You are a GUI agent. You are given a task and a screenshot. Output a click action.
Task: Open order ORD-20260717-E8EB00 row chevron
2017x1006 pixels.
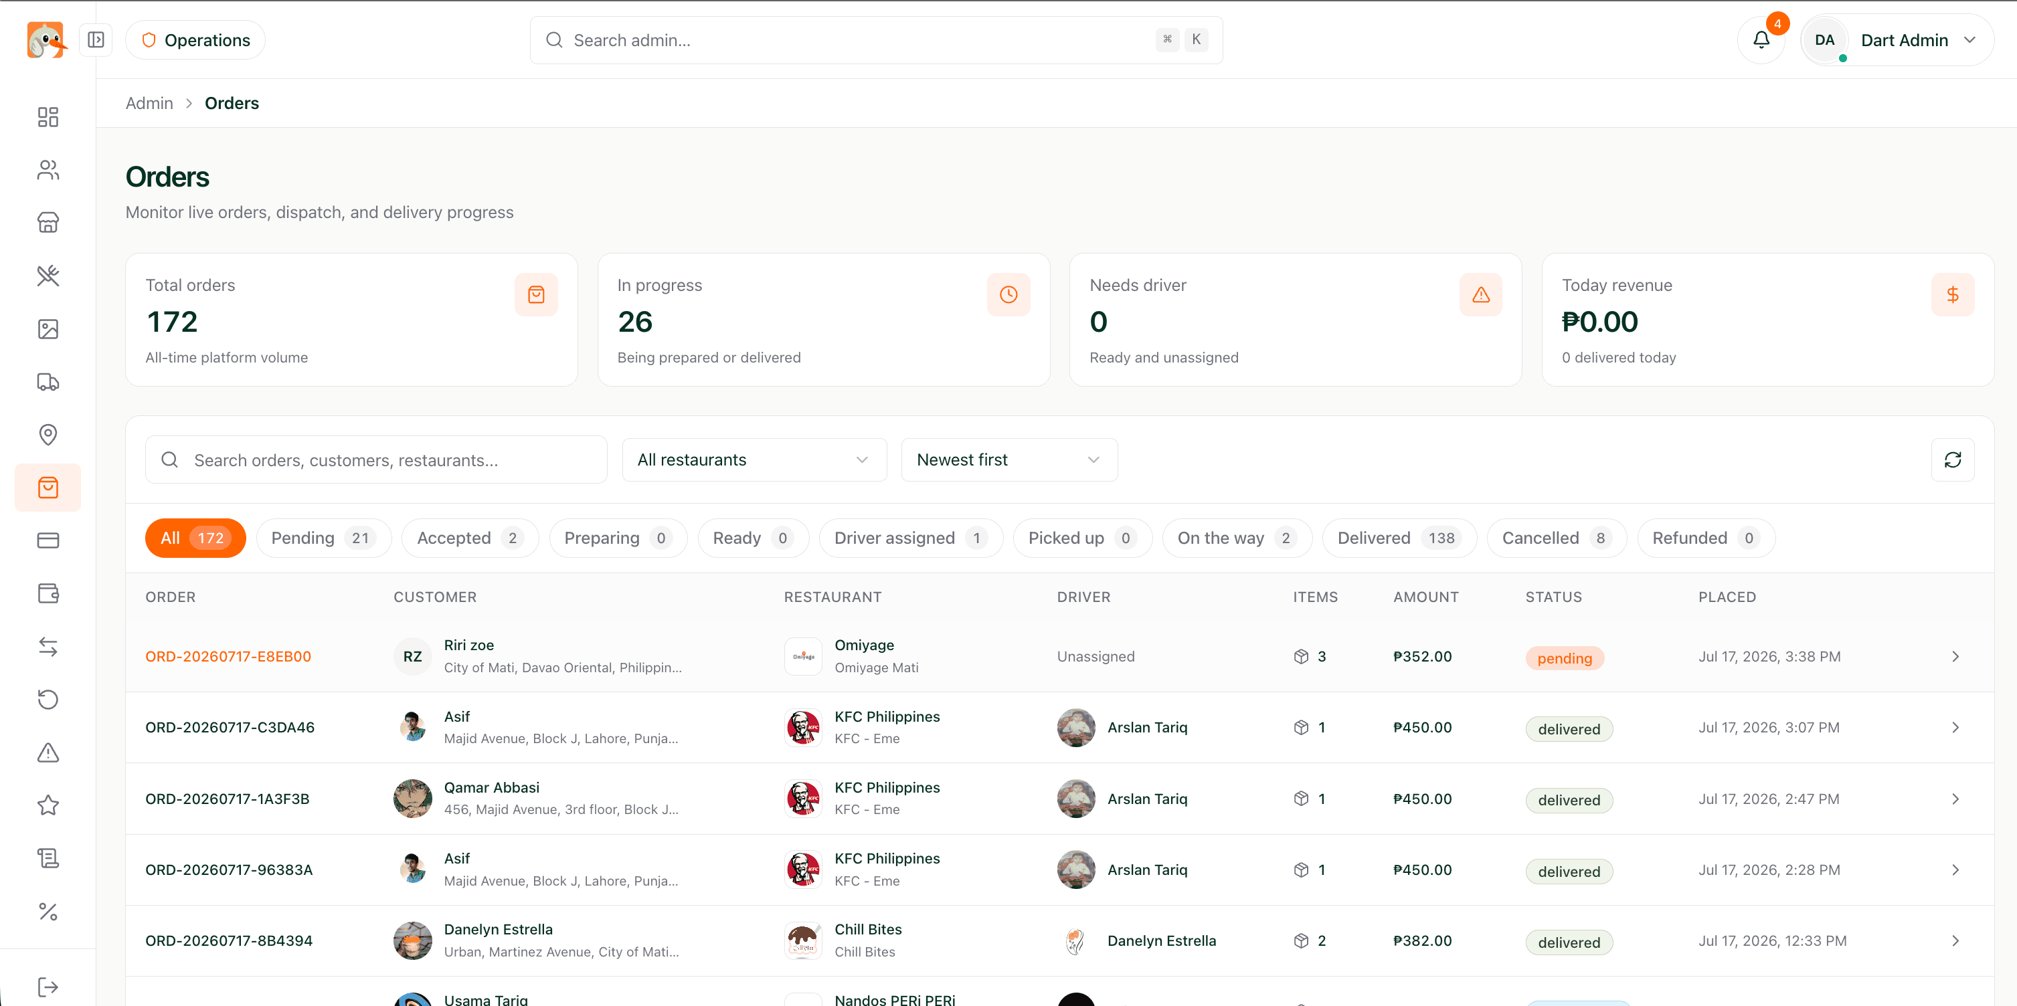[1955, 657]
